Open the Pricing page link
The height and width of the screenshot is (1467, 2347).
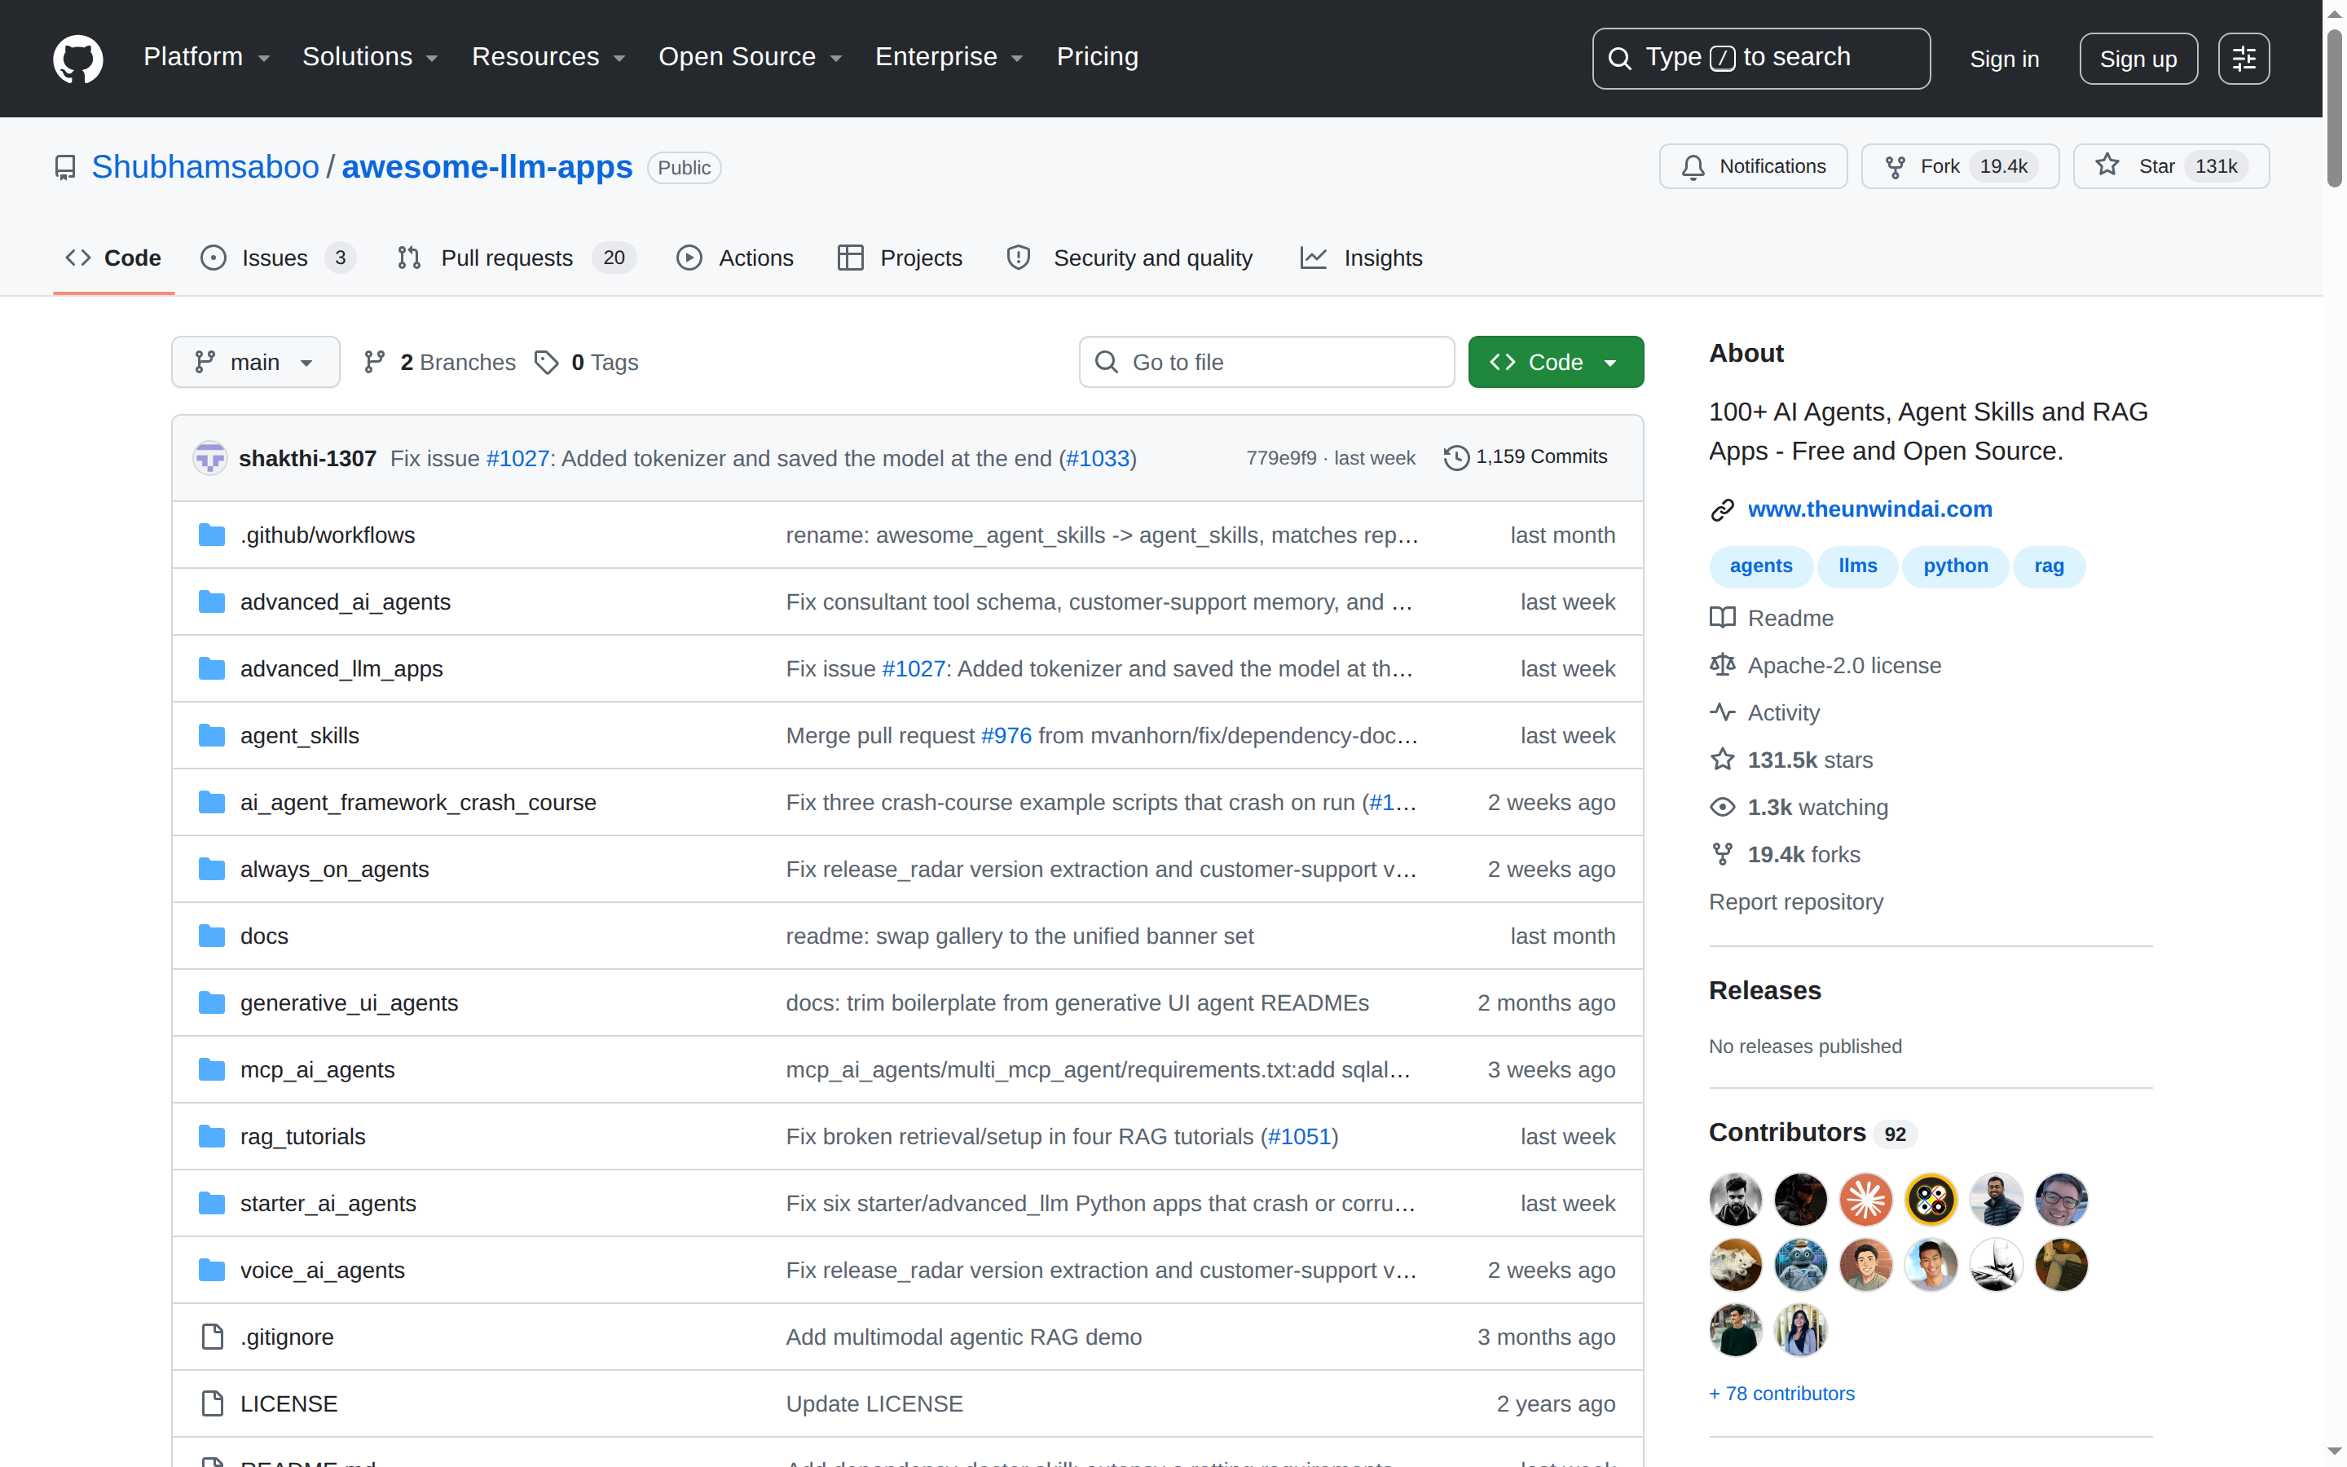[x=1097, y=57]
